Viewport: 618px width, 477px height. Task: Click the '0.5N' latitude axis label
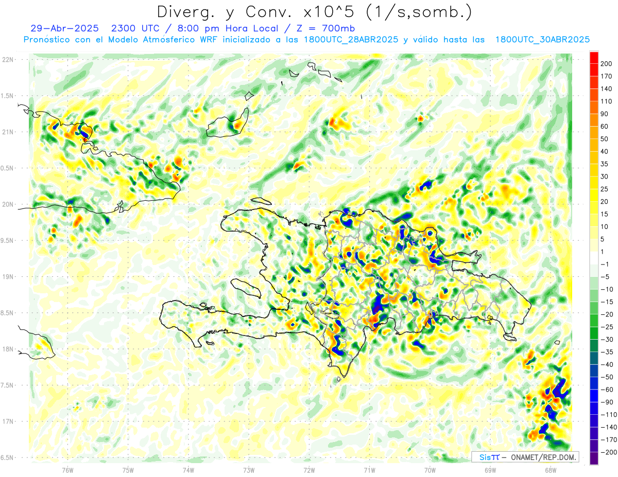pos(8,168)
